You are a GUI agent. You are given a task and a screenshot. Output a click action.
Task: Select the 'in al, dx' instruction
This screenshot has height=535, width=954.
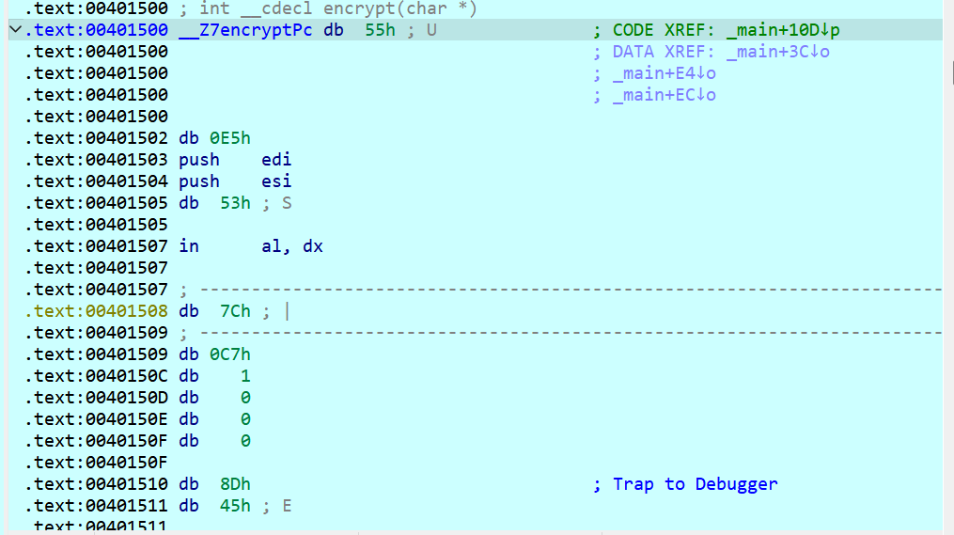251,246
